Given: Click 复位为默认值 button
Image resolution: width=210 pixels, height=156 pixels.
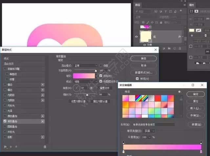Looking at the screenshot, I should [x=100, y=101].
